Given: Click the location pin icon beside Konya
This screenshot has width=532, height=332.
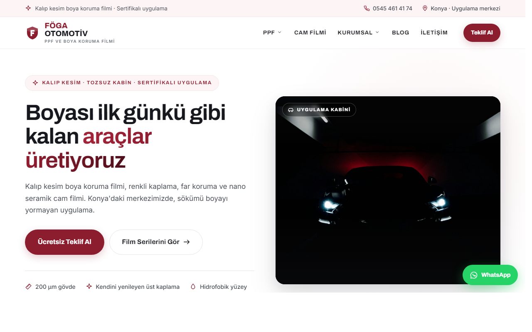Looking at the screenshot, I should (x=425, y=8).
